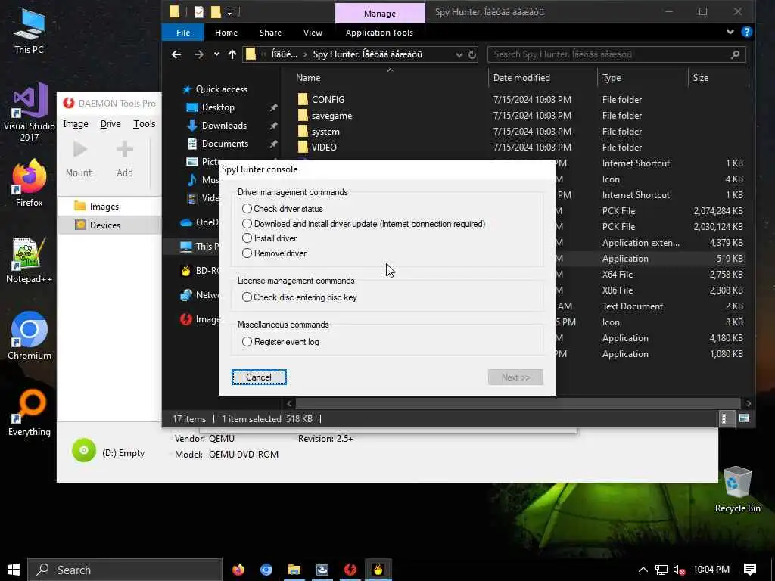Go up one folder level arrow
Viewport: 775px width, 581px height.
coord(232,54)
